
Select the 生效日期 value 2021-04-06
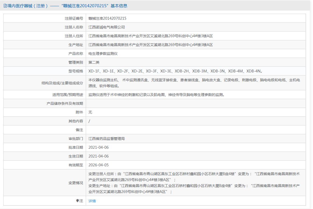pyautogui.click(x=98, y=156)
